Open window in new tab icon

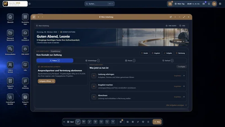point(171,17)
